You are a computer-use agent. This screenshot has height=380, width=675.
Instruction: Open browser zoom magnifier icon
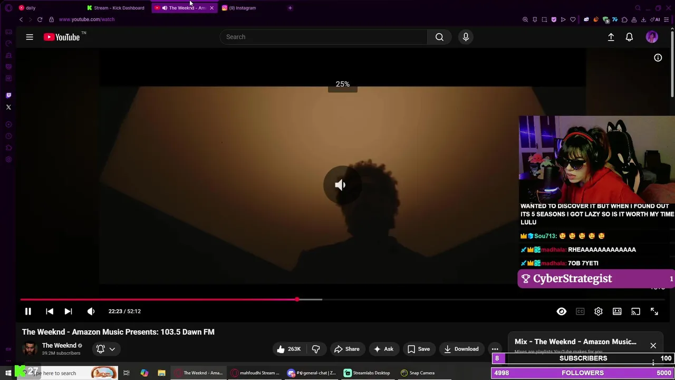point(525,20)
